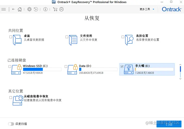Image resolution: width=184 pixels, height=129 pixels.
Task: Click the 350.80GB无375.69GB text
Action: pos(91,73)
